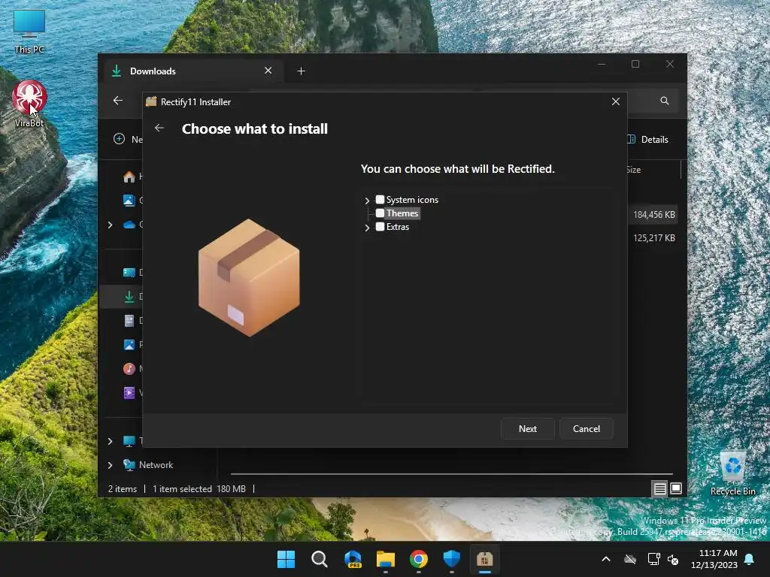Click the Size column header
This screenshot has height=577, width=770.
coord(634,170)
